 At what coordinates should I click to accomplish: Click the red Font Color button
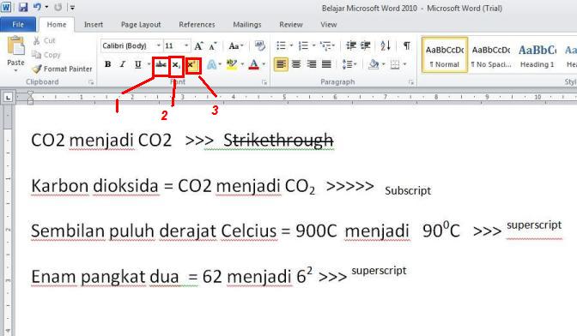[254, 64]
